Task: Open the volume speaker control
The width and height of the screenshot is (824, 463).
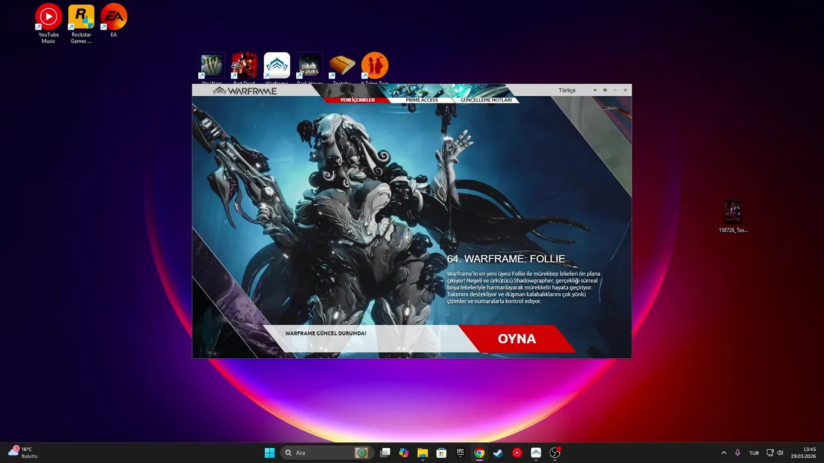Action: pos(780,453)
